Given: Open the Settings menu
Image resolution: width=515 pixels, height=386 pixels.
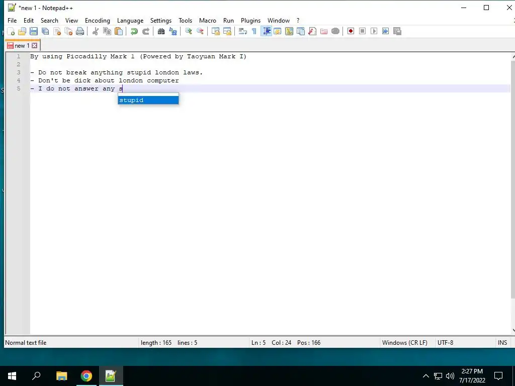Looking at the screenshot, I should pos(161,20).
